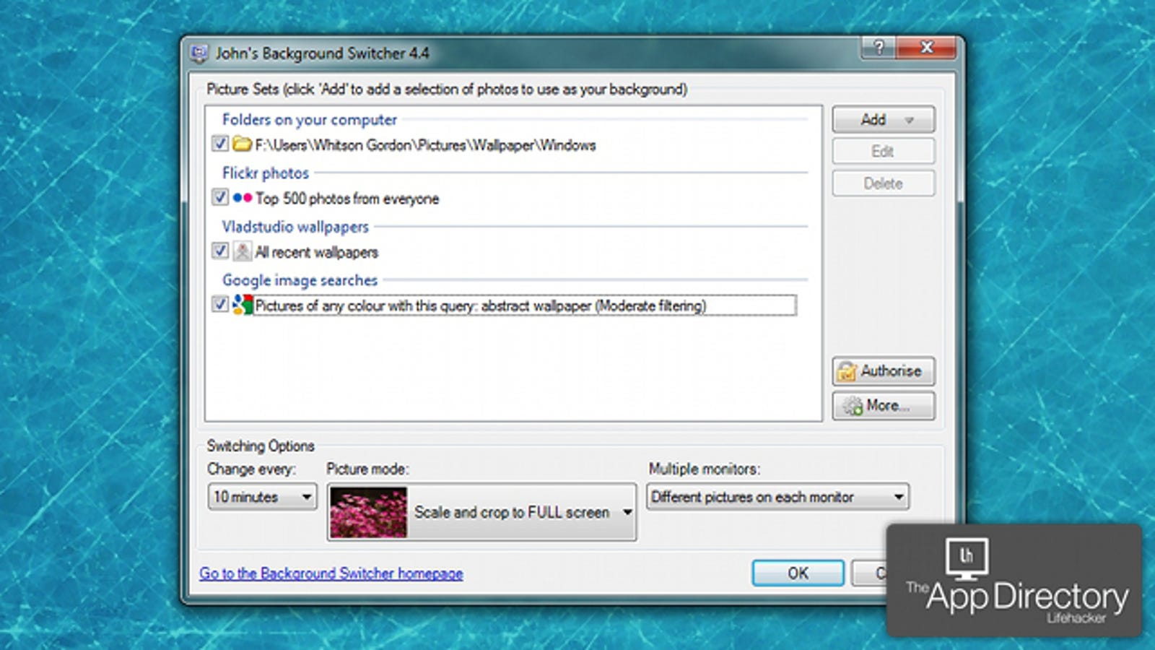This screenshot has width=1155, height=650.
Task: Confirm with the OK button
Action: coord(798,573)
